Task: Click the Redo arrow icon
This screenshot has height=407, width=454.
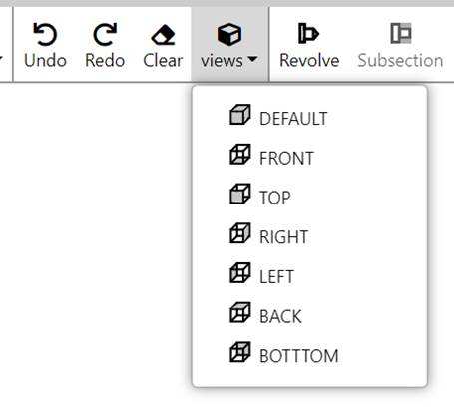Action: point(105,34)
